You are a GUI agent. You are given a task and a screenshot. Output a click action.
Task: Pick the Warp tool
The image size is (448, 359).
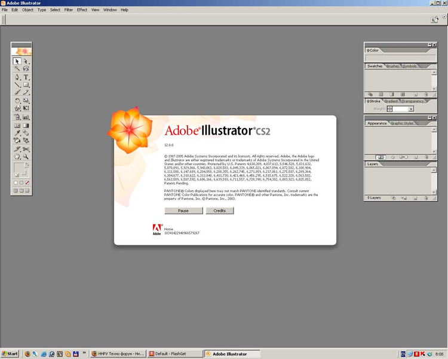[17, 108]
